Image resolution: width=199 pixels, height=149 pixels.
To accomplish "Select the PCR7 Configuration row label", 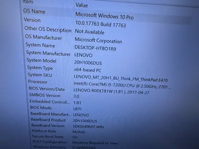I will [49, 142].
